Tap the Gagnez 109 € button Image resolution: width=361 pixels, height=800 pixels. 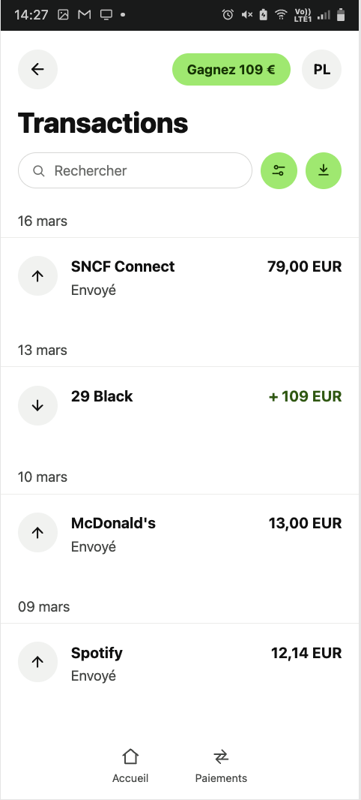[x=231, y=69]
